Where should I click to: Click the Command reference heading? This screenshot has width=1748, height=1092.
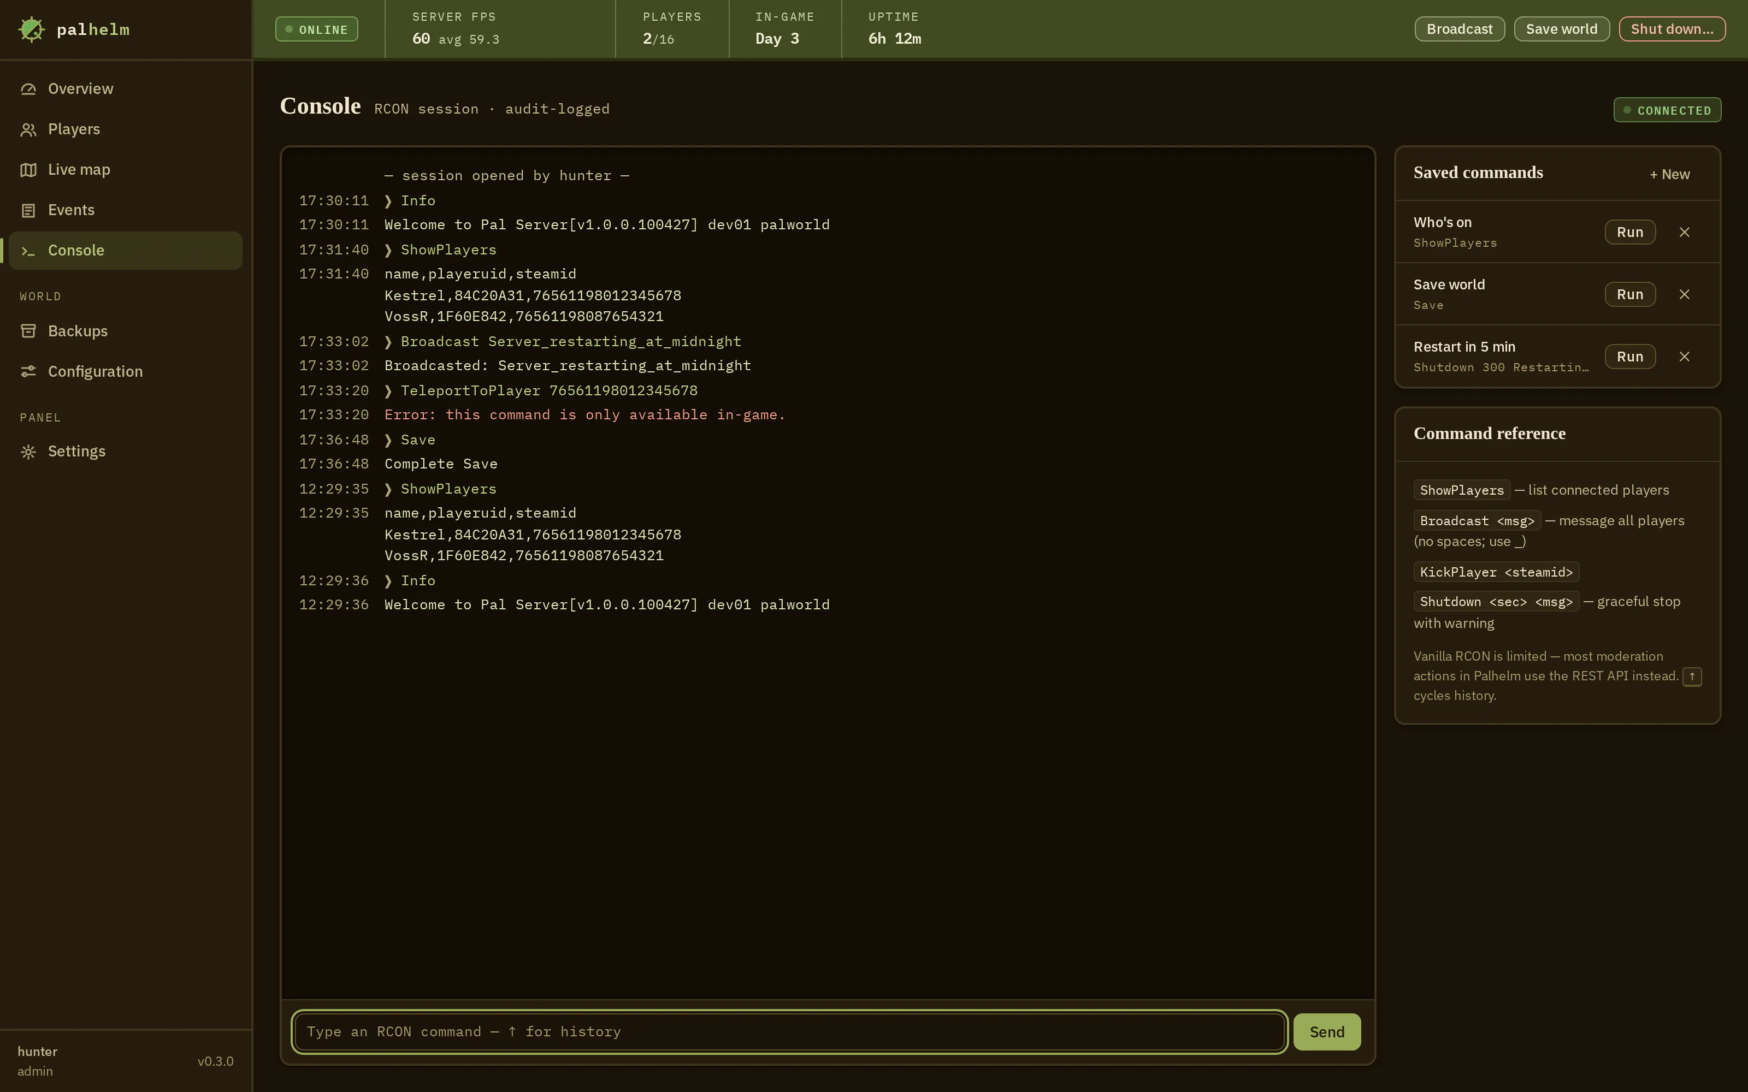coord(1490,434)
